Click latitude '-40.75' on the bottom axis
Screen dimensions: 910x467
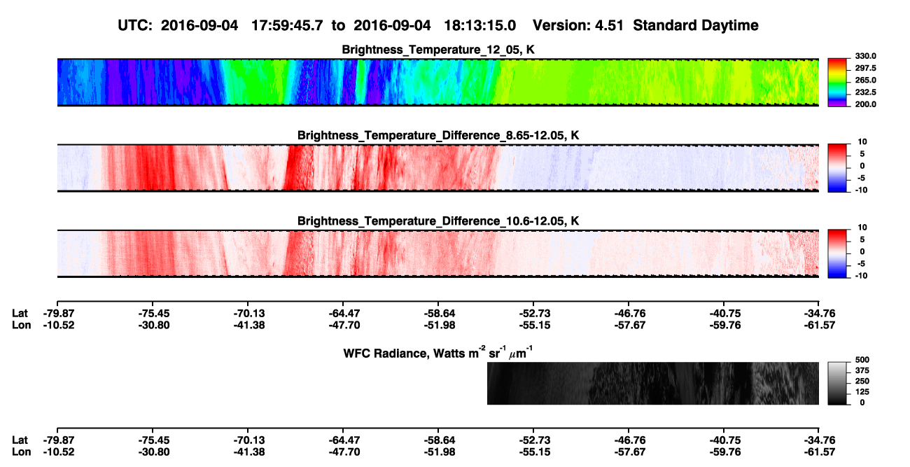724,440
